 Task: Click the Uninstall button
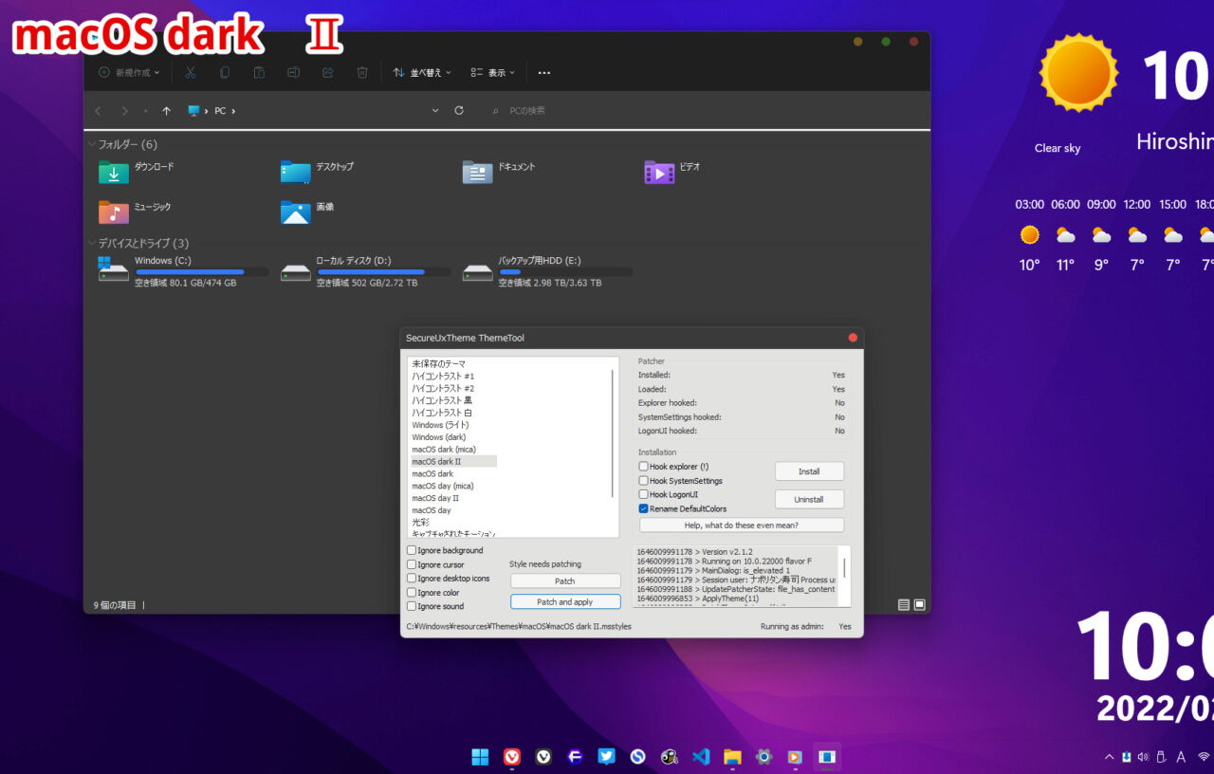(809, 499)
